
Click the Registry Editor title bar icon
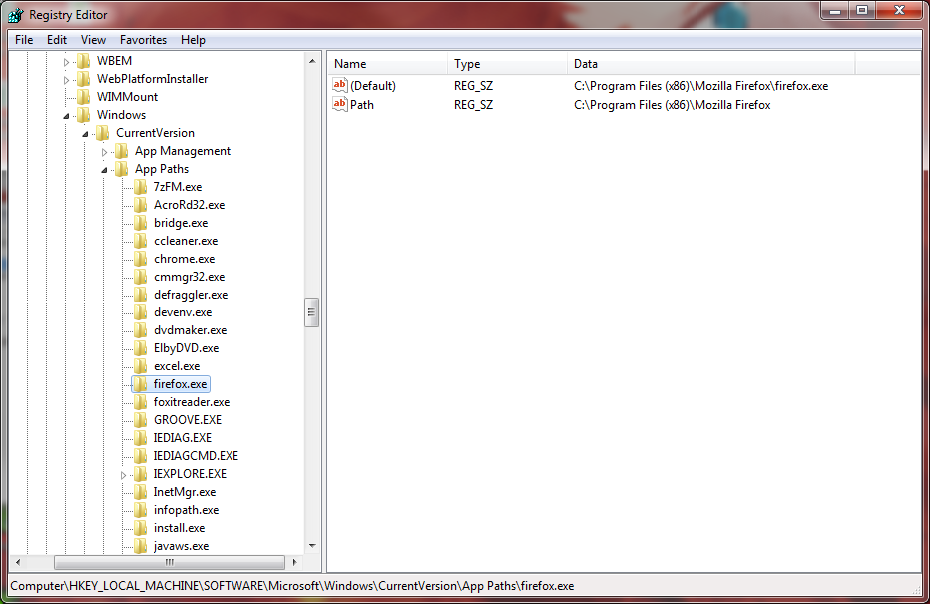(16, 15)
